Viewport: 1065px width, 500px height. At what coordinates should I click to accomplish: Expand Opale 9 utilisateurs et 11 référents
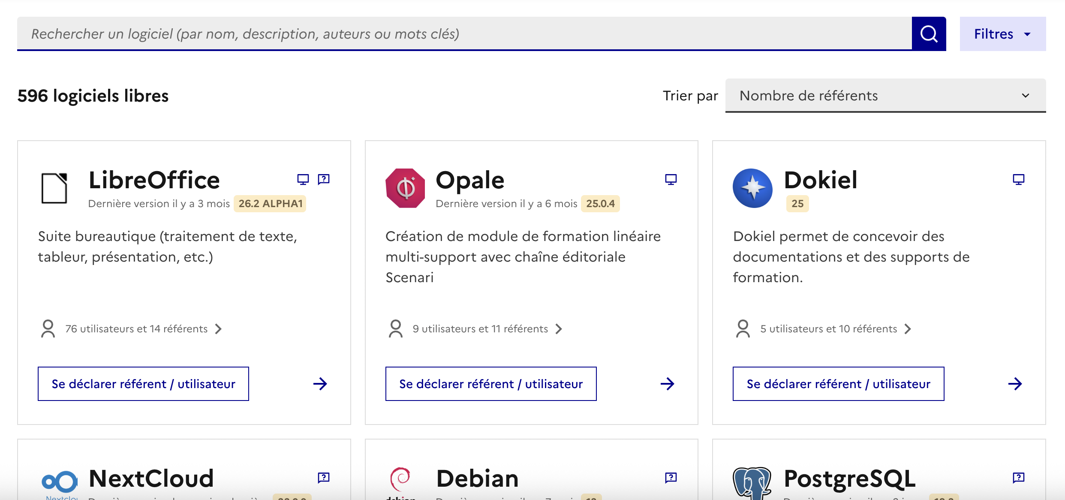[480, 329]
